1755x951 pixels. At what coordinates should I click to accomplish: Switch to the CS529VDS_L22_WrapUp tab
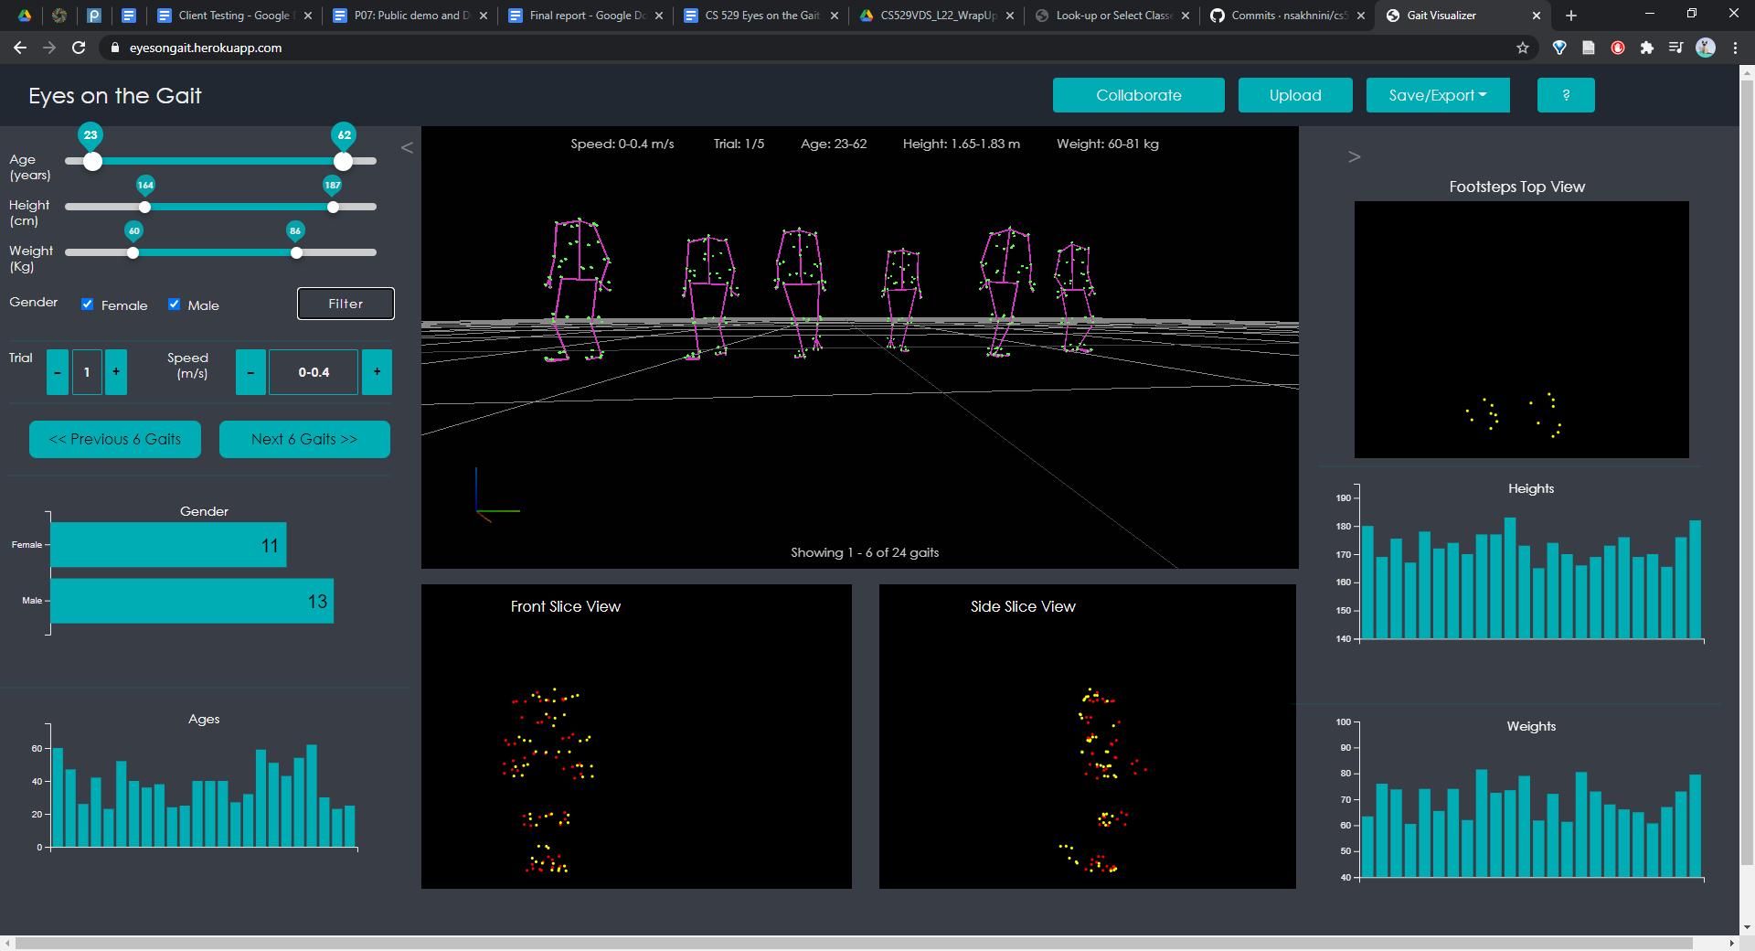(935, 16)
